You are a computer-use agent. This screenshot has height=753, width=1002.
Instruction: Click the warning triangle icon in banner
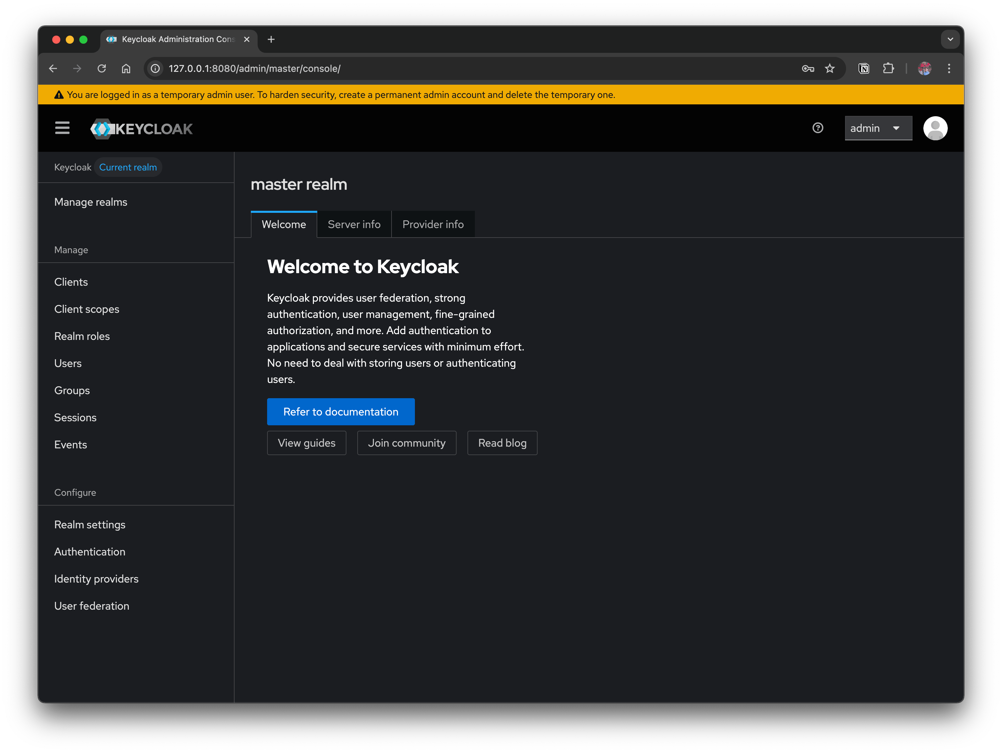tap(59, 95)
